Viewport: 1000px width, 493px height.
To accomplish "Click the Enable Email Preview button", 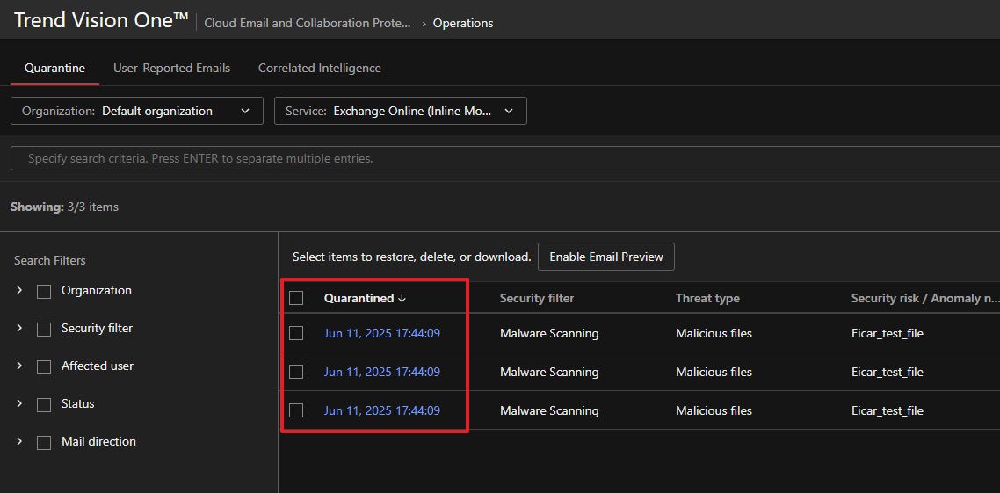I will point(605,257).
